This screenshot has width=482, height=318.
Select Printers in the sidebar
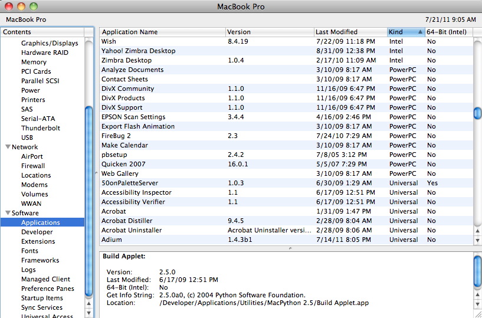click(33, 100)
